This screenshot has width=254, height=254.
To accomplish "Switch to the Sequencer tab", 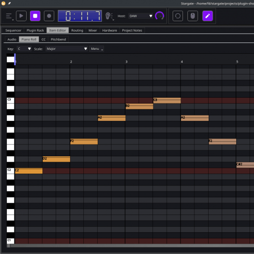I will point(13,31).
